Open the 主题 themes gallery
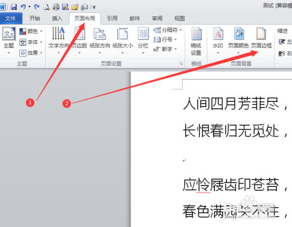292x227 pixels. point(9,40)
